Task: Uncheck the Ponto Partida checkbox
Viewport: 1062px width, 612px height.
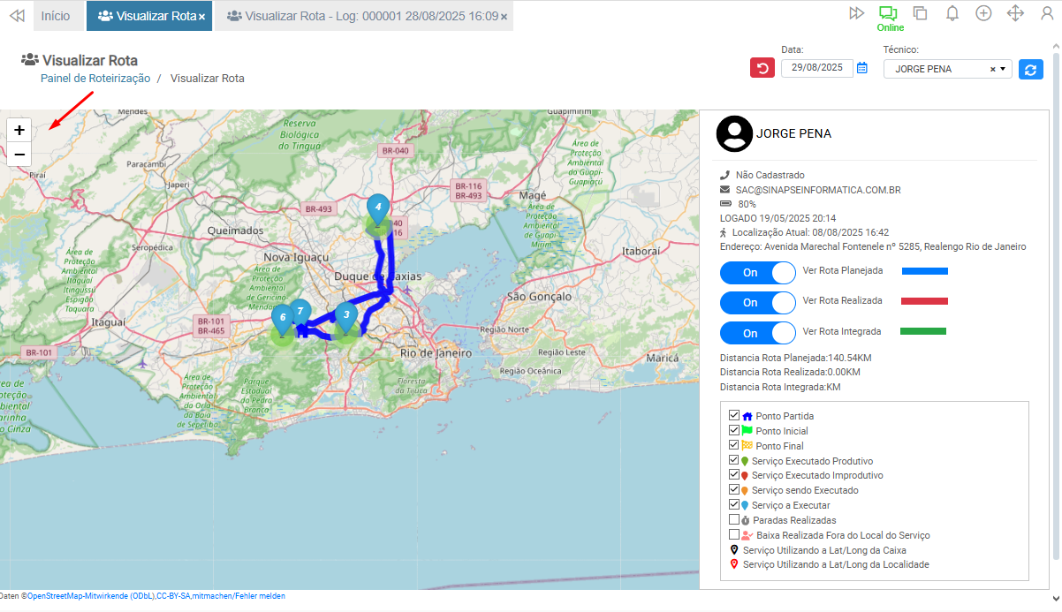Action: click(x=734, y=415)
